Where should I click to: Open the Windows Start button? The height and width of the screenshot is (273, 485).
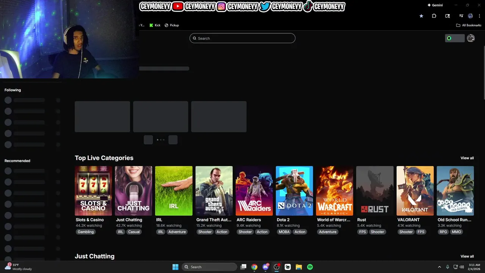click(175, 267)
